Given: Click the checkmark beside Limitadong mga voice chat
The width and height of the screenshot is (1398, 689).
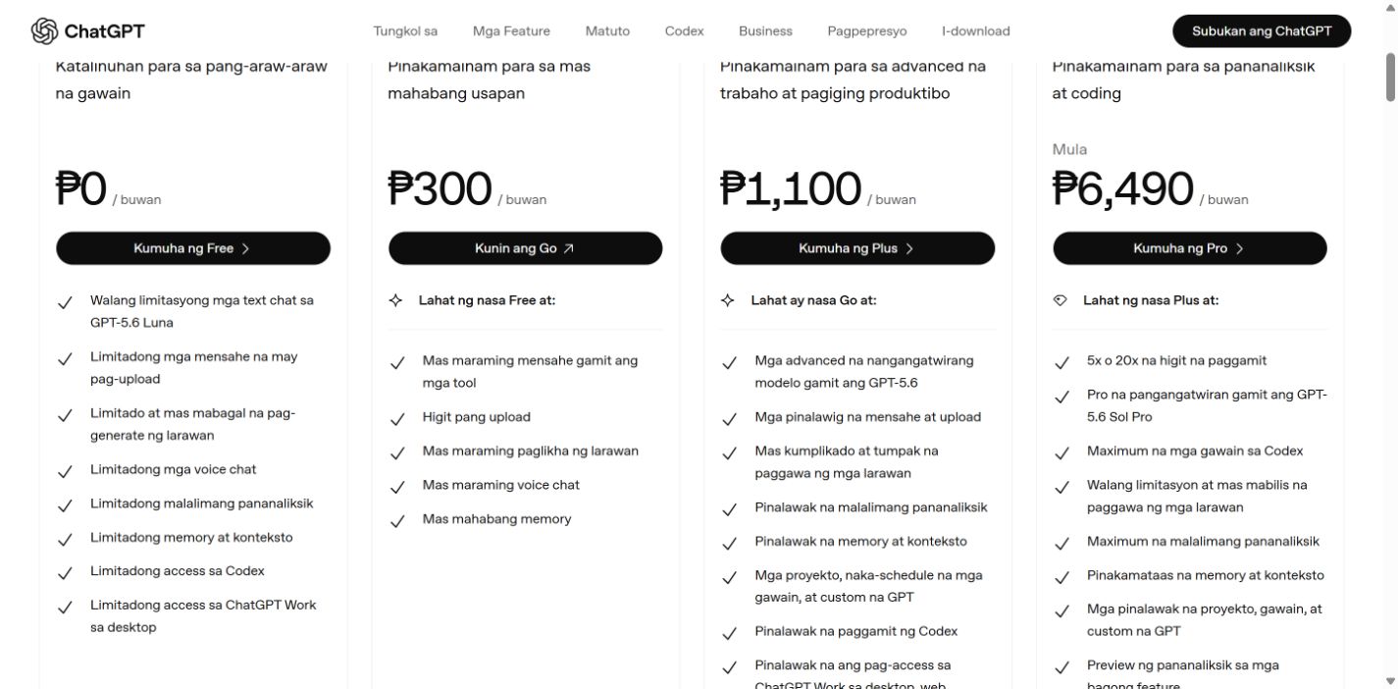Looking at the screenshot, I should tap(65, 471).
